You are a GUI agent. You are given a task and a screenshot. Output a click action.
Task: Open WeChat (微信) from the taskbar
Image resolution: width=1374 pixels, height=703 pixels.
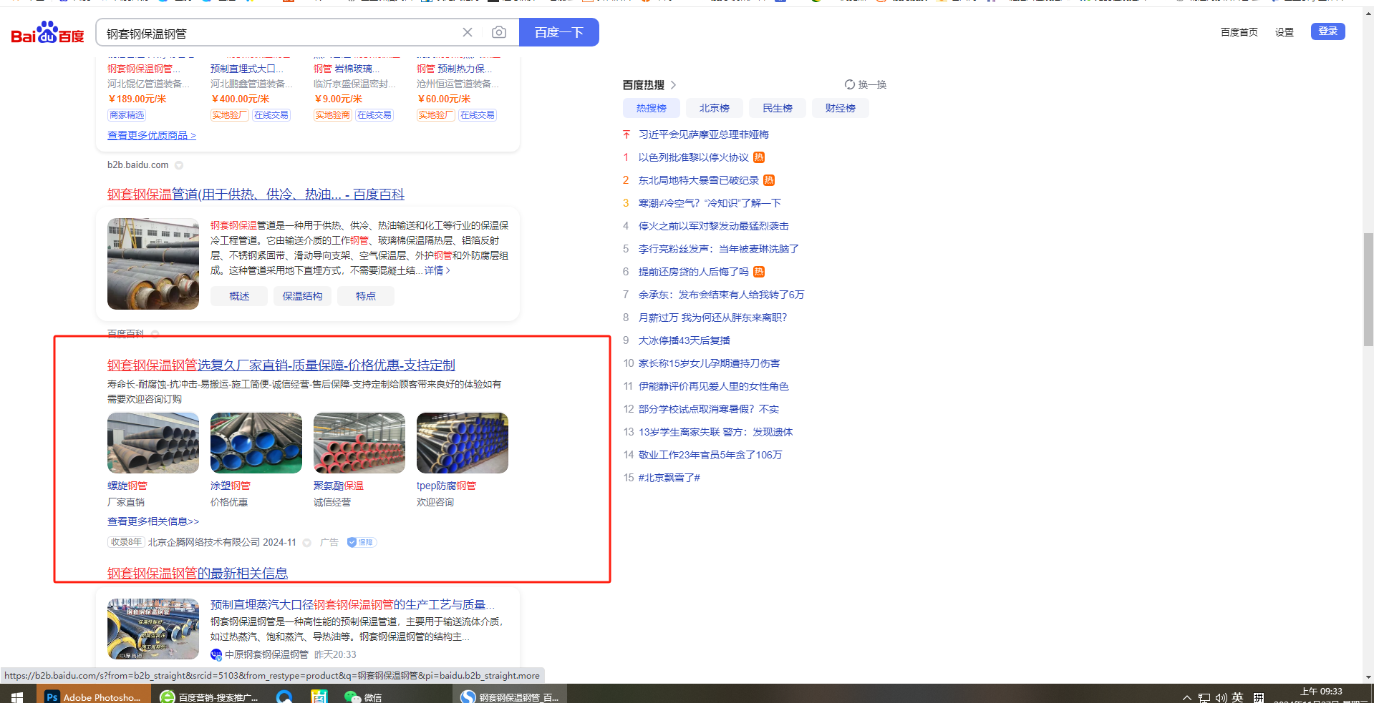(x=362, y=697)
